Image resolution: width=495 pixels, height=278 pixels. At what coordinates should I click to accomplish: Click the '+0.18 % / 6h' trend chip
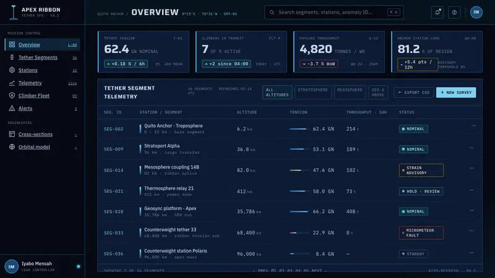coord(126,64)
